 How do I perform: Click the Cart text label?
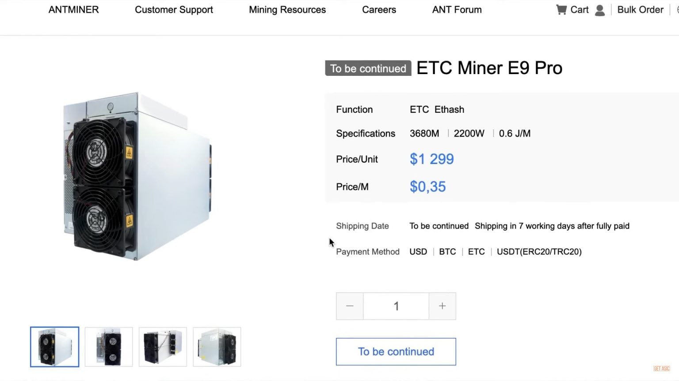(x=579, y=10)
